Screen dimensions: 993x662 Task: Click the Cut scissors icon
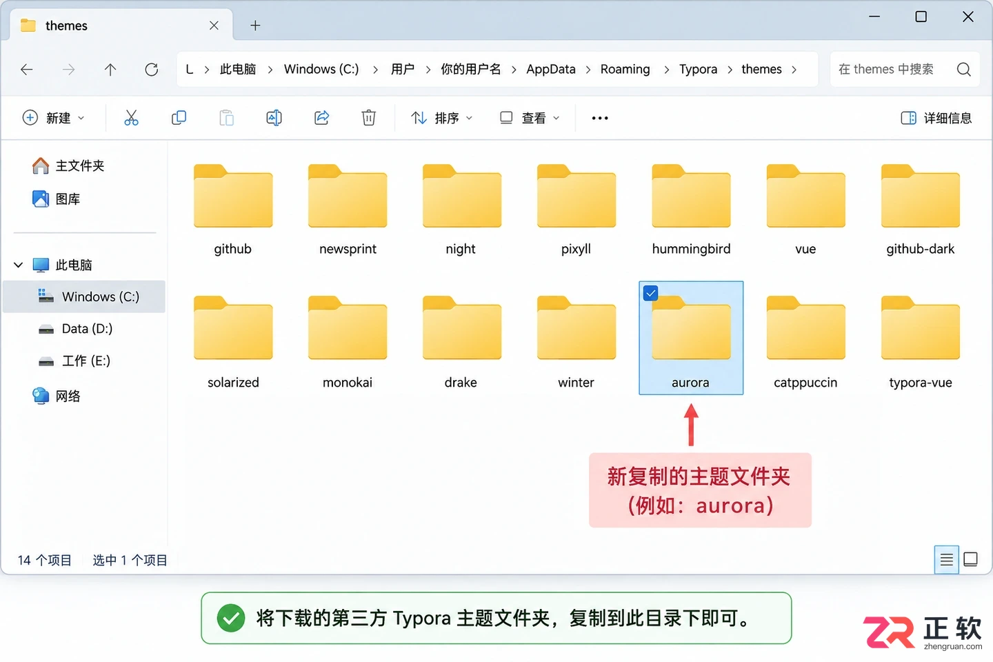131,118
